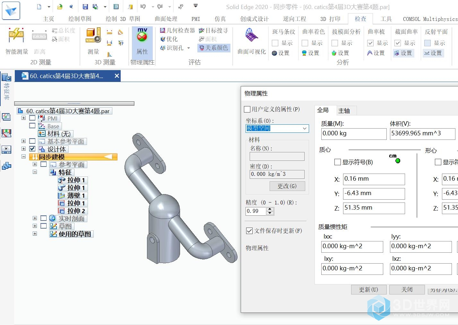
Task: Open Section Curvature settings (截面曲率 设置)
Action: [403, 53]
